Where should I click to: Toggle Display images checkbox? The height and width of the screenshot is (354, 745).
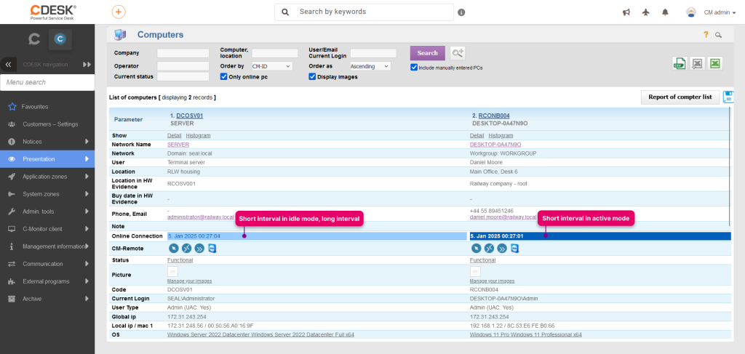click(312, 76)
